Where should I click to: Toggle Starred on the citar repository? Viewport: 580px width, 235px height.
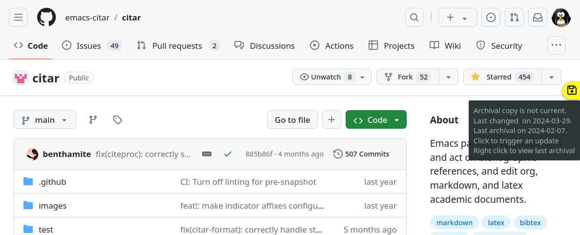click(x=499, y=77)
